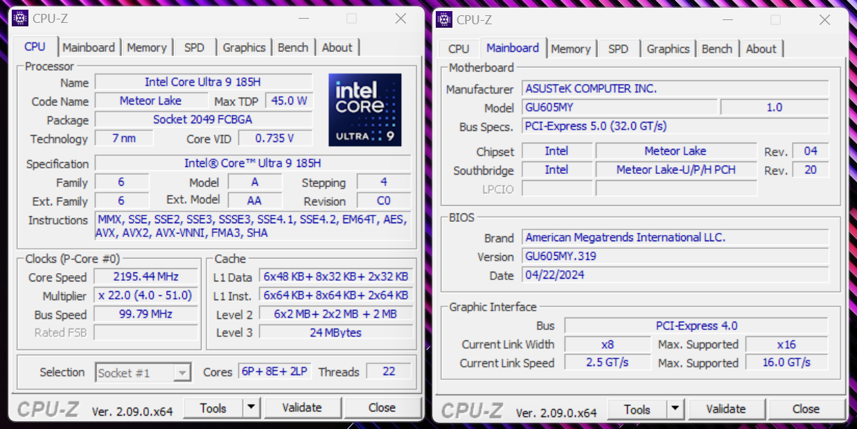The height and width of the screenshot is (429, 857).
Task: Open the Socket #1 selection dropdown
Action: click(143, 373)
